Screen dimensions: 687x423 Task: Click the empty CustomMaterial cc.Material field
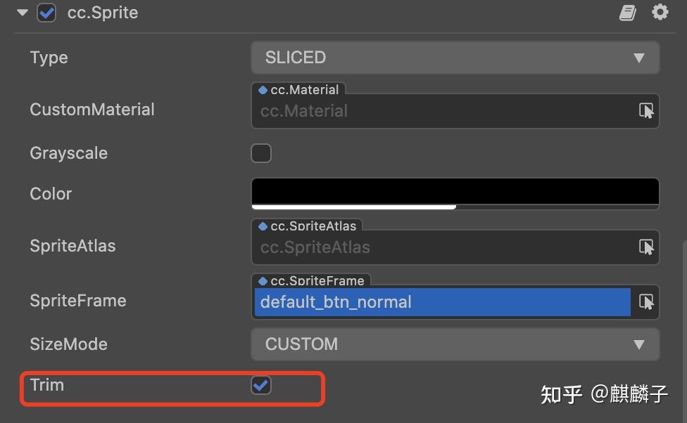(443, 111)
